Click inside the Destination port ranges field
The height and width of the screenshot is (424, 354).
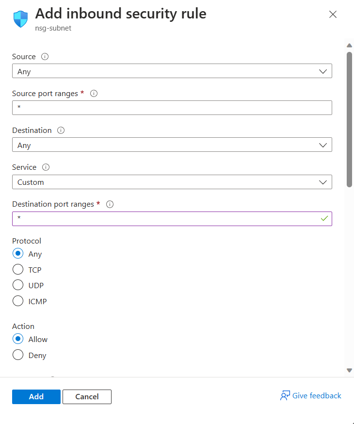(x=145, y=219)
